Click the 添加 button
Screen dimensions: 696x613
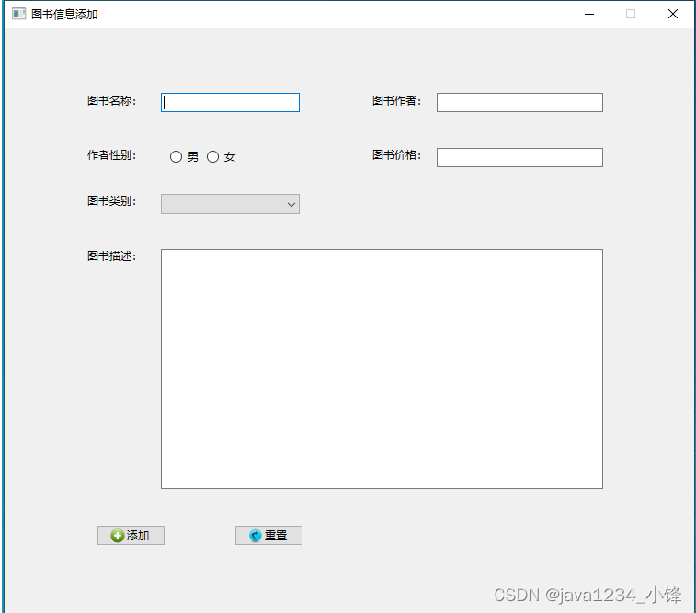click(x=131, y=536)
